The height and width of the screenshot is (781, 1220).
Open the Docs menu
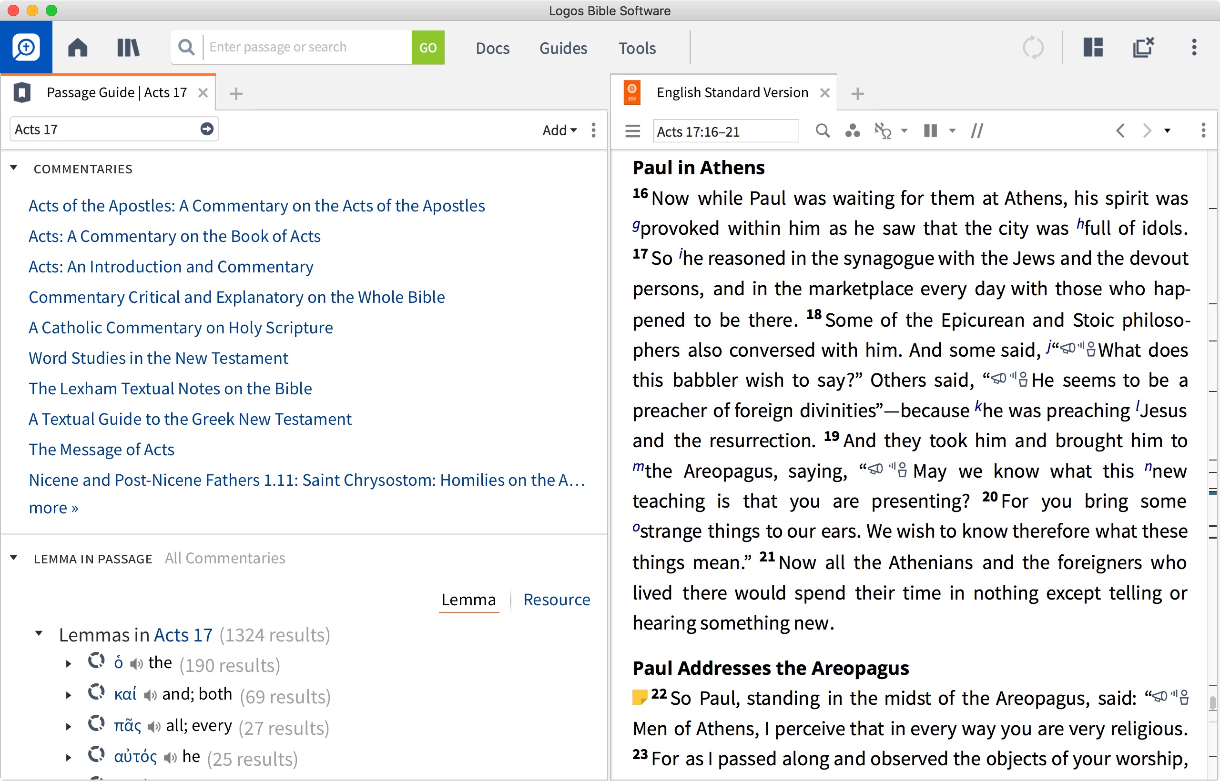492,48
